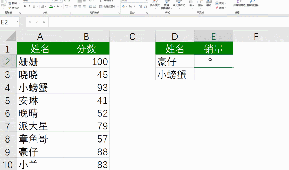Click the decrease indent icon
Image resolution: width=289 pixels, height=170 pixels.
pos(90,6)
